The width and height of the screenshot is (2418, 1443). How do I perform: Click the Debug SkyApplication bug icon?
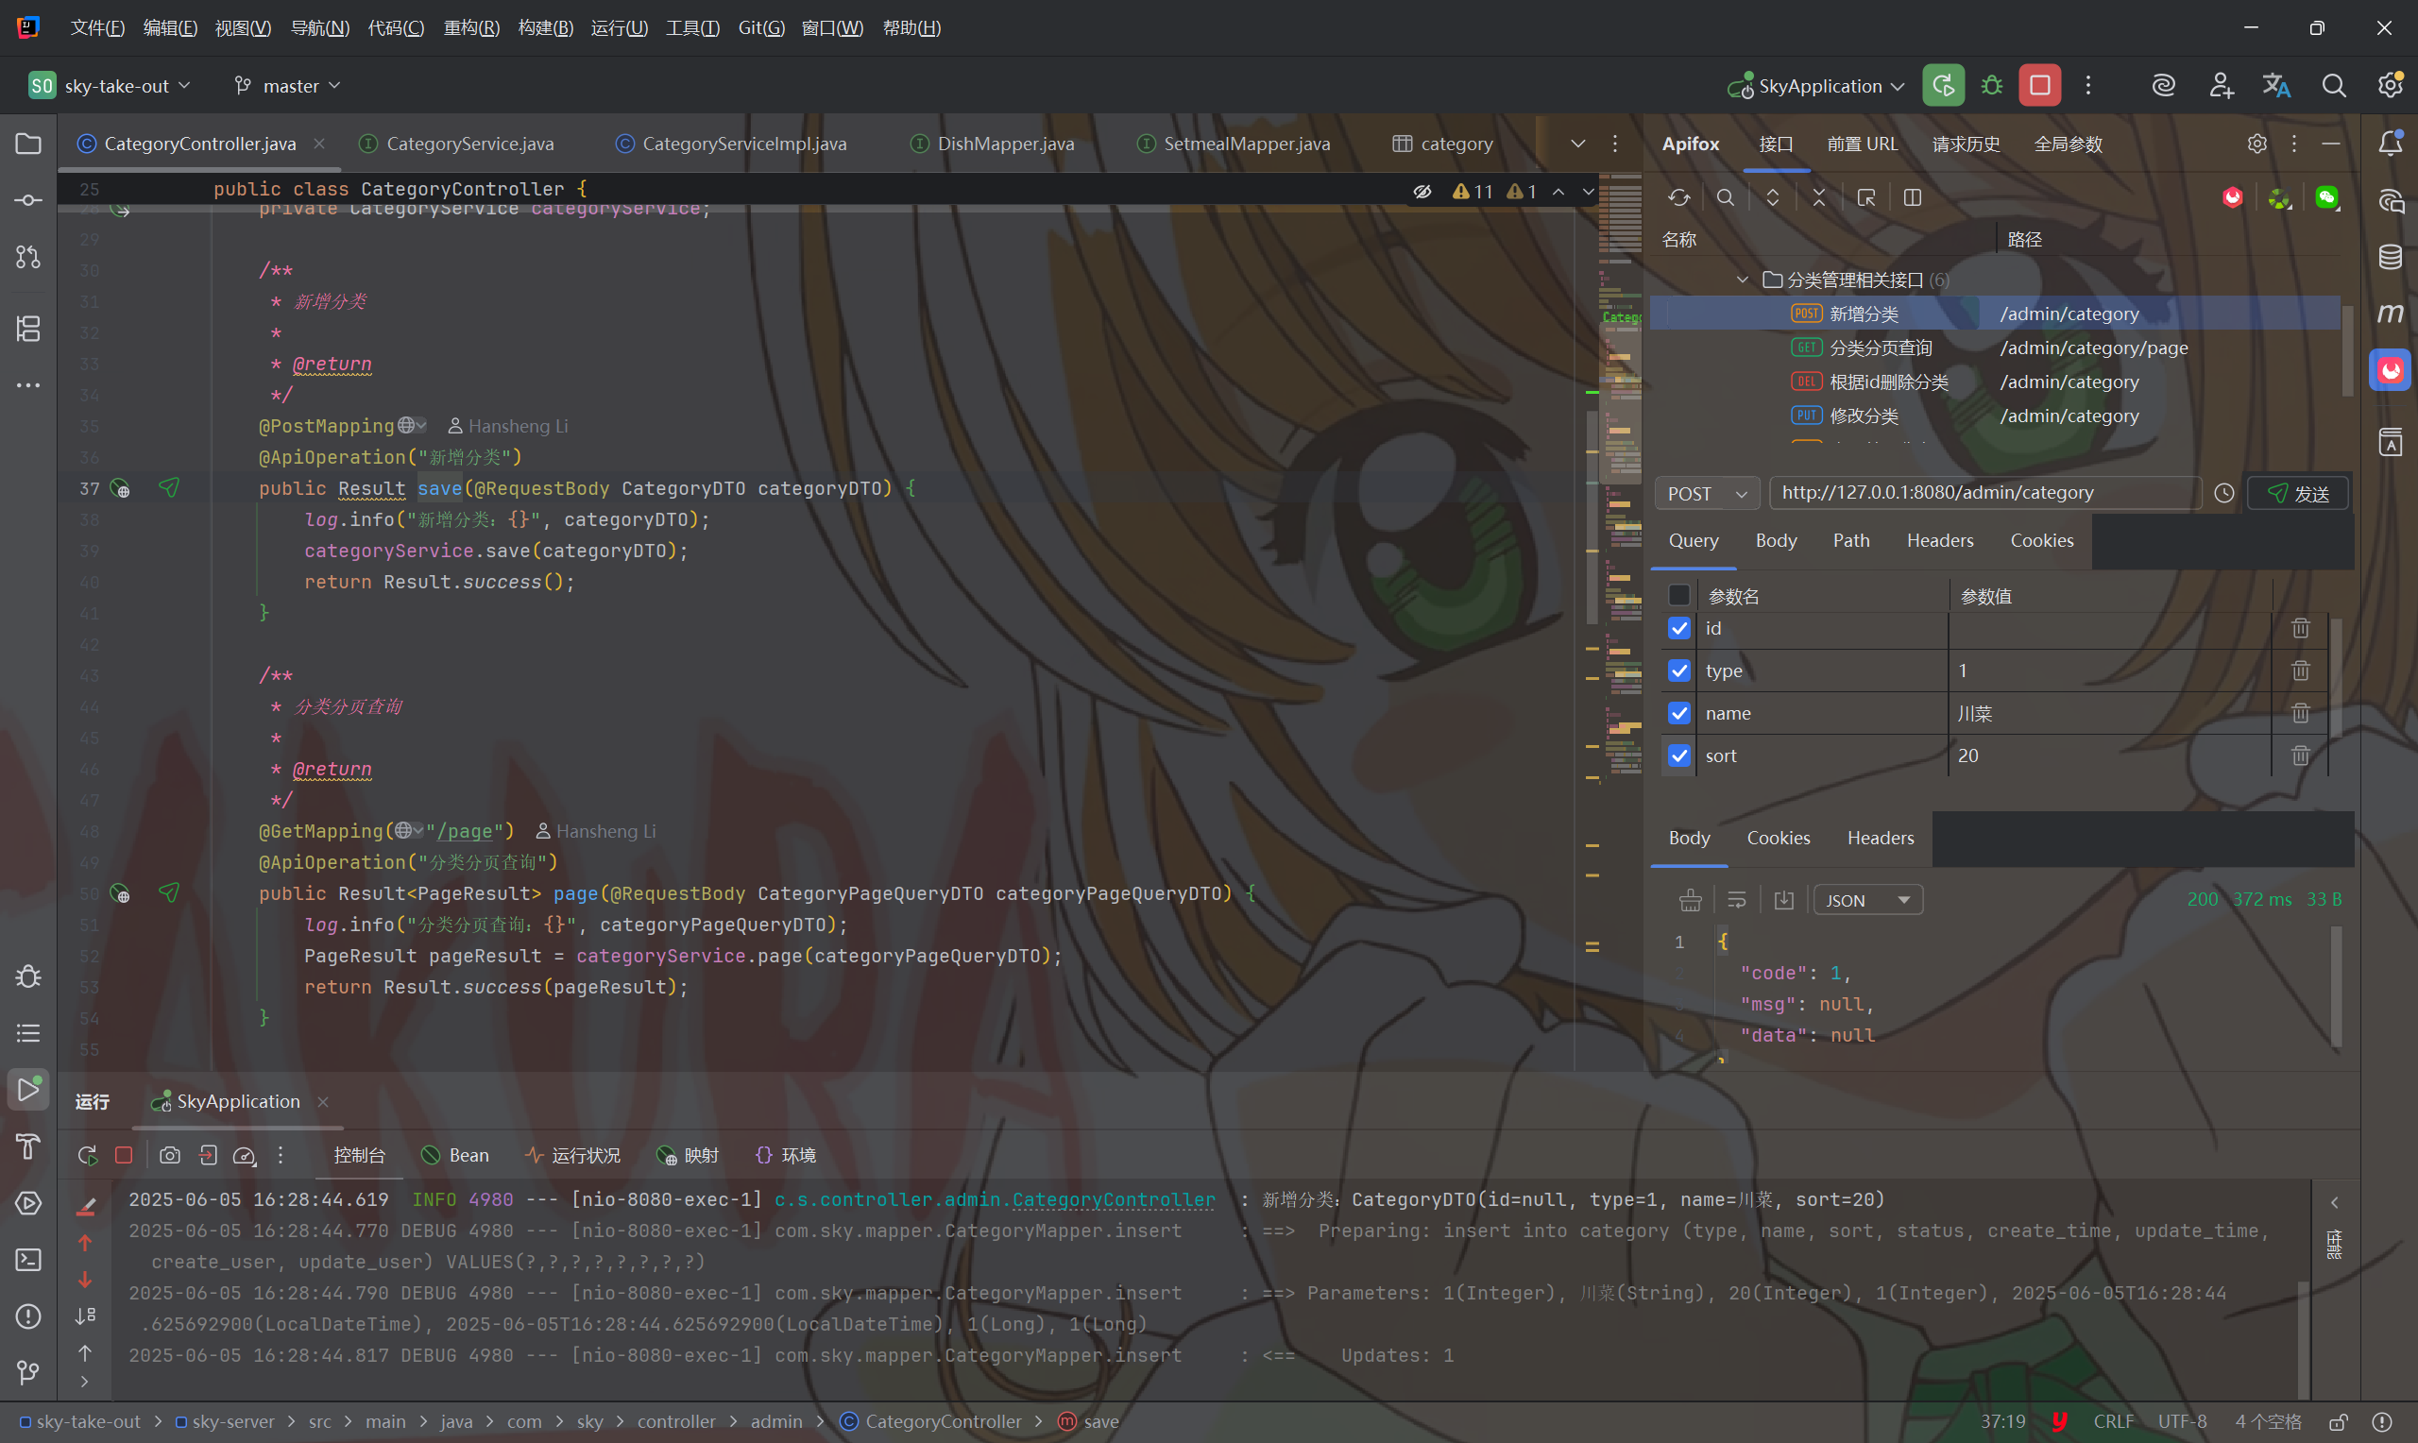click(x=1991, y=86)
